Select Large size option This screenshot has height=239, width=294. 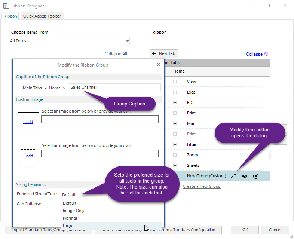click(x=111, y=226)
